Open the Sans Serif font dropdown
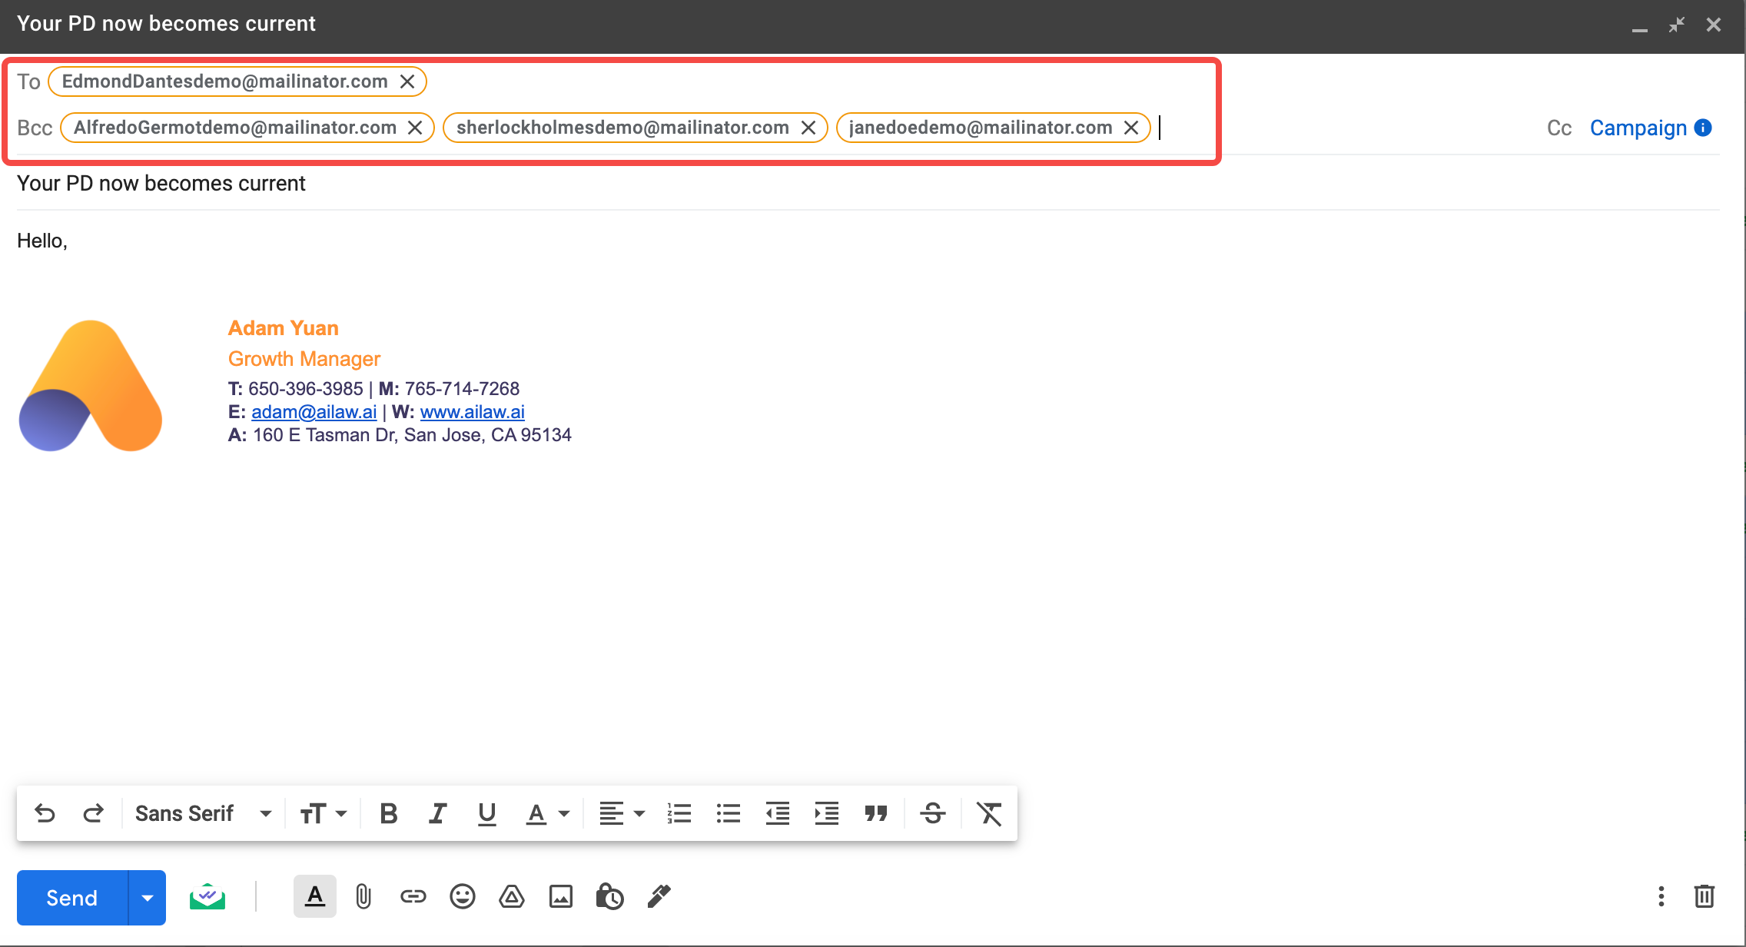 (x=203, y=813)
